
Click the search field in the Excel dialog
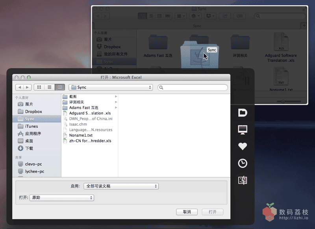tap(193, 88)
